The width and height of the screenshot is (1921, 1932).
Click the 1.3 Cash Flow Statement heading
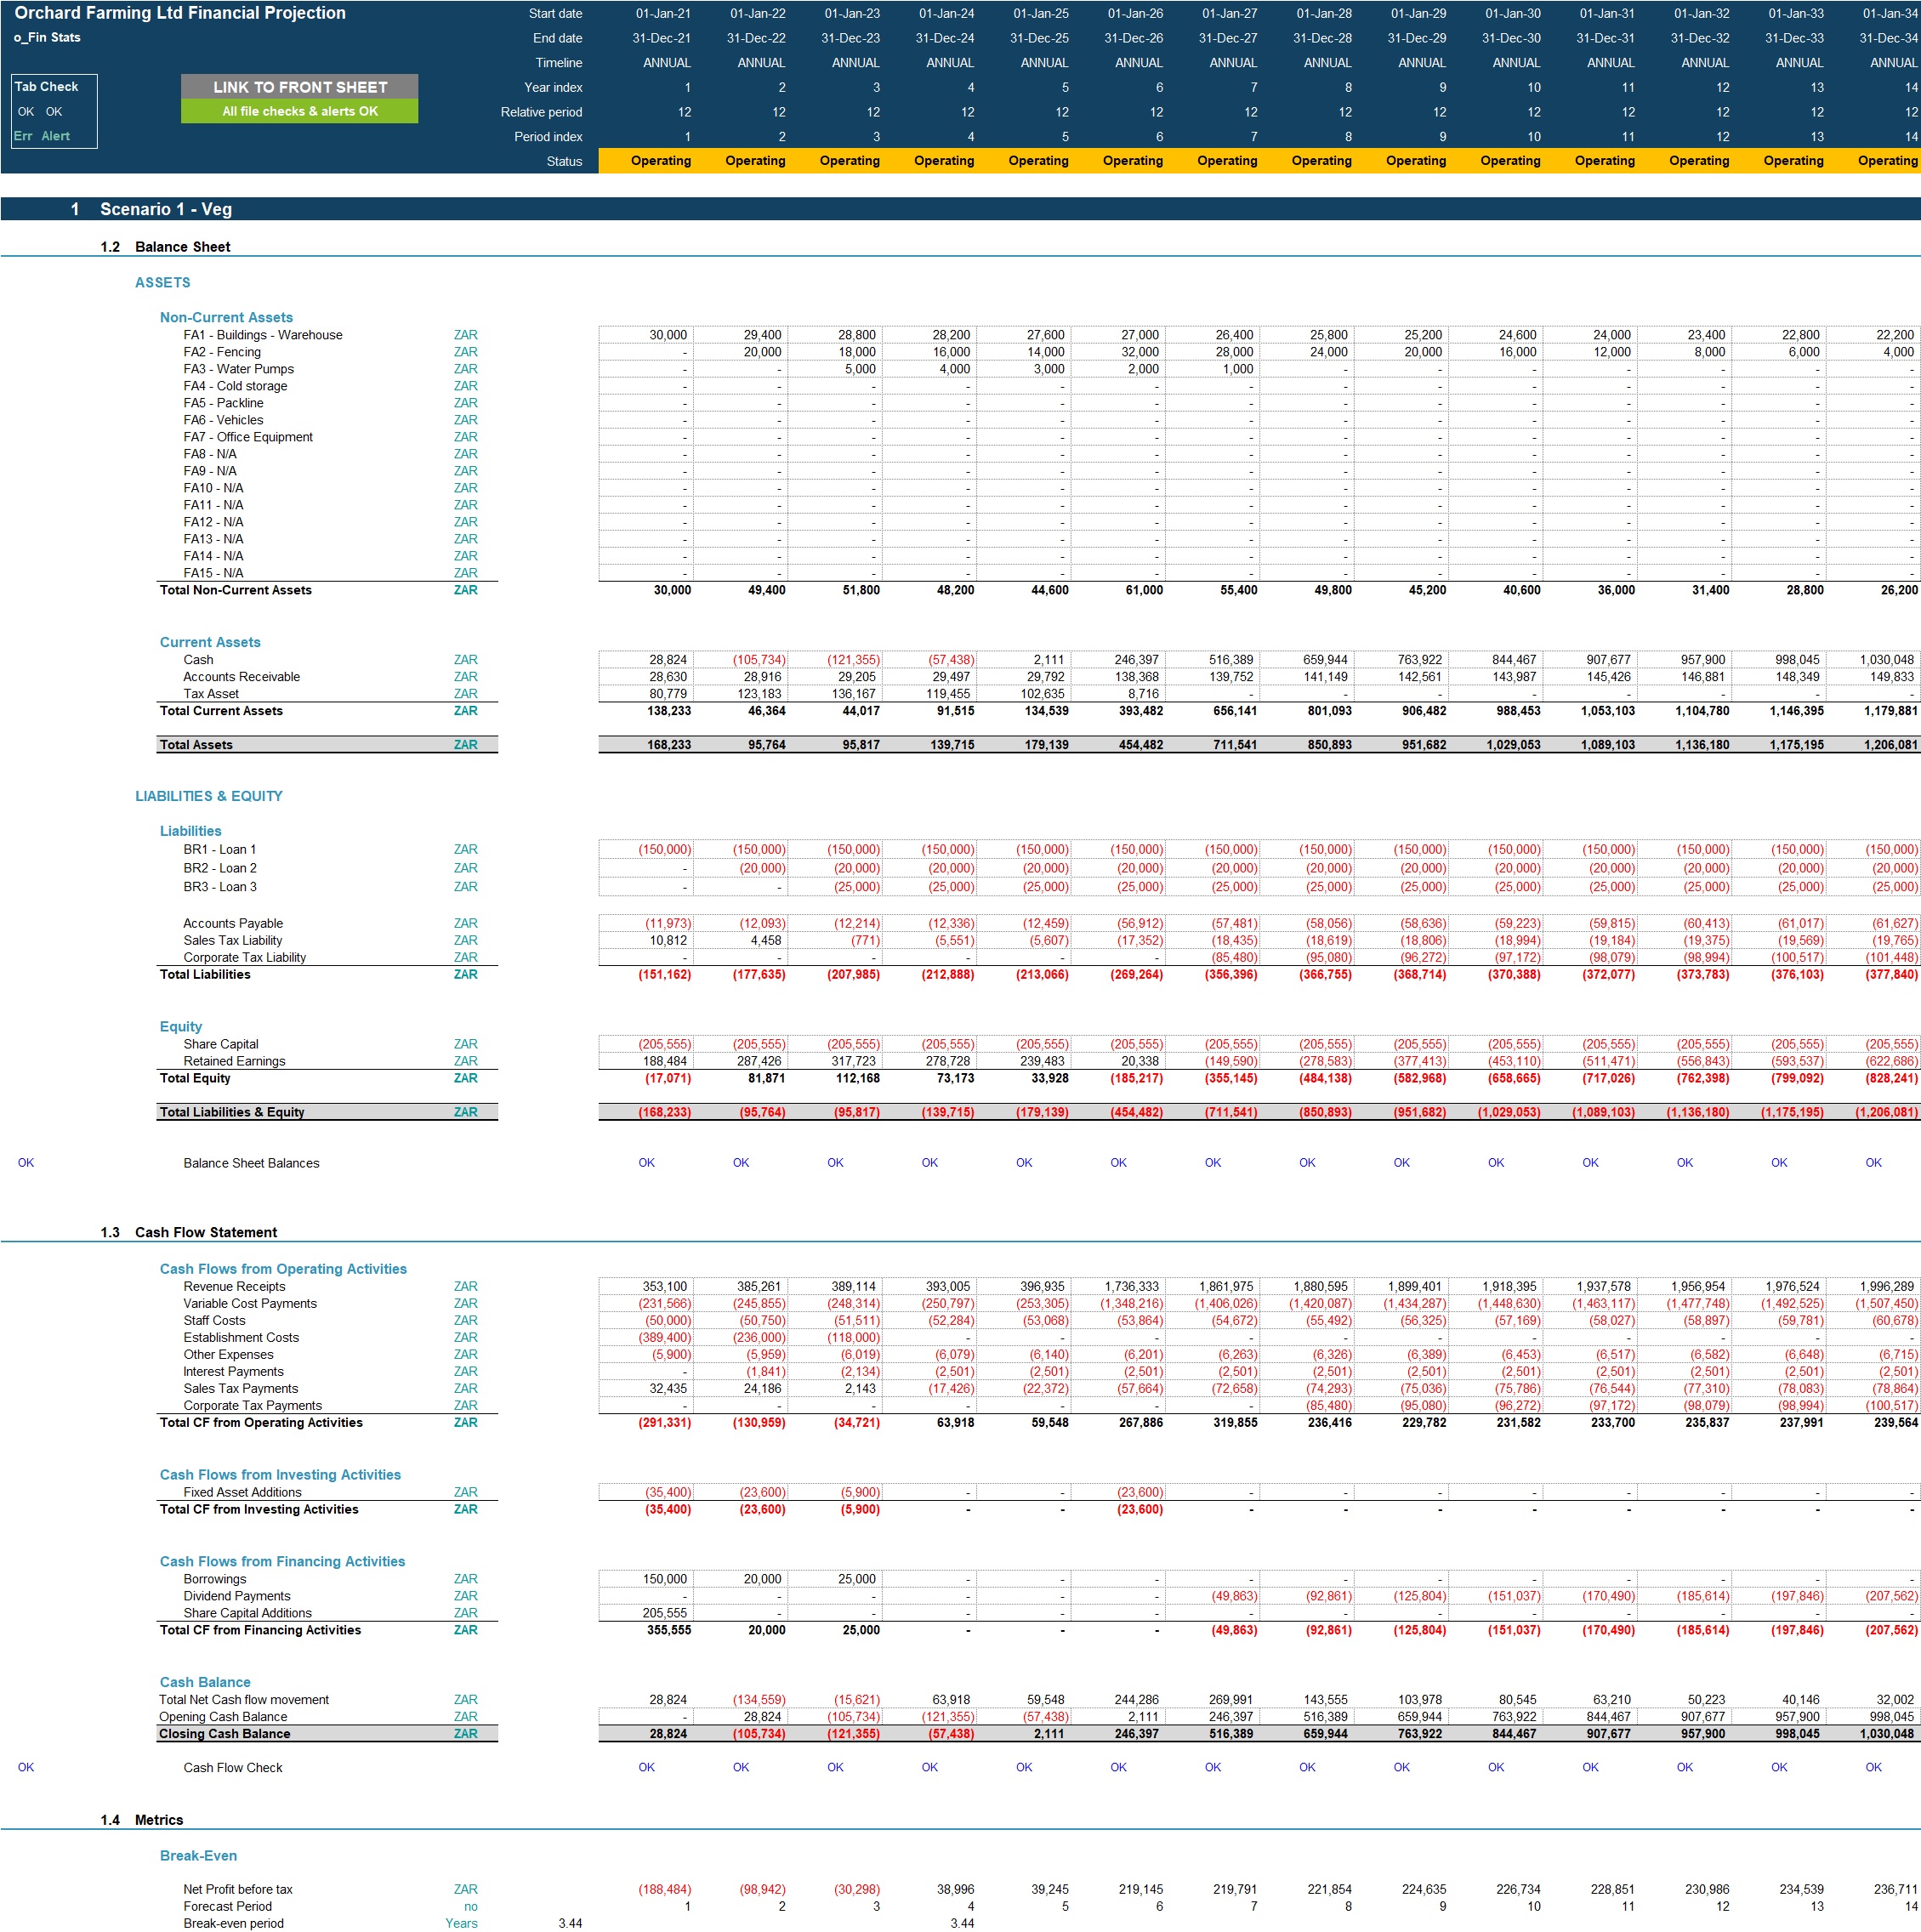coord(189,1232)
